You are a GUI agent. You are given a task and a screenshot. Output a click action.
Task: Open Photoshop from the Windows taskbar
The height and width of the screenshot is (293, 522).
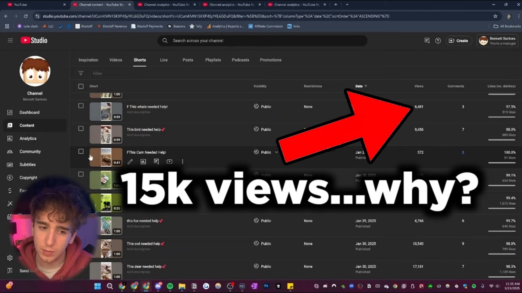(266, 286)
